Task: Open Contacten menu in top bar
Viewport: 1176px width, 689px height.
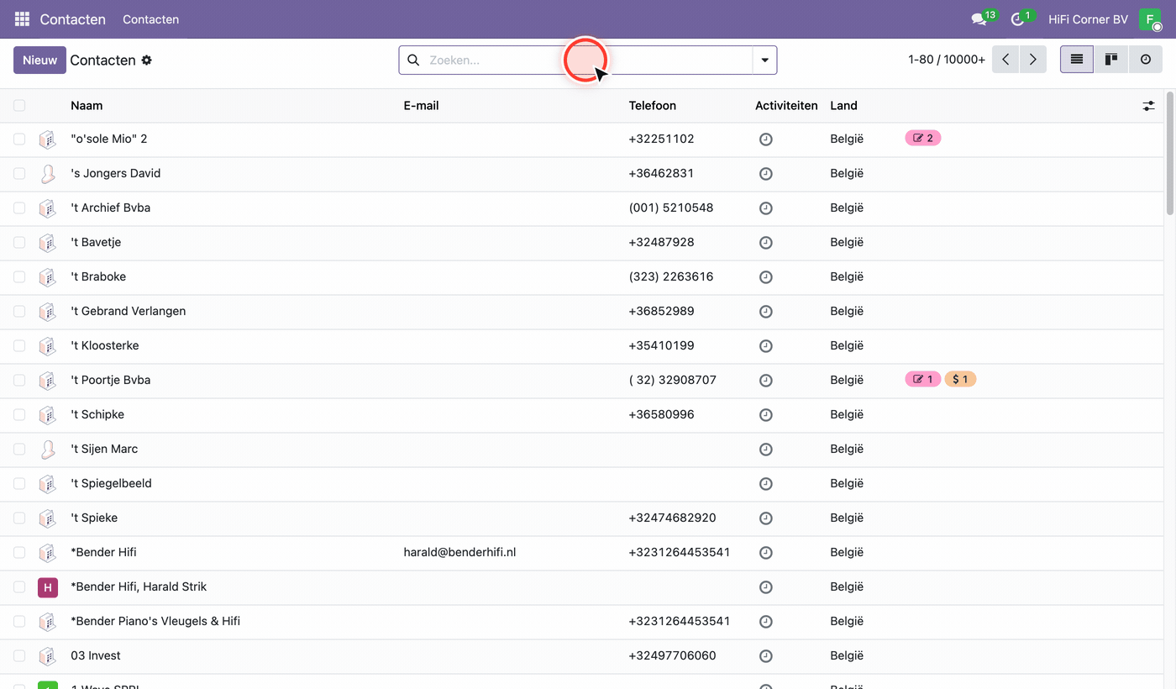Action: [150, 18]
